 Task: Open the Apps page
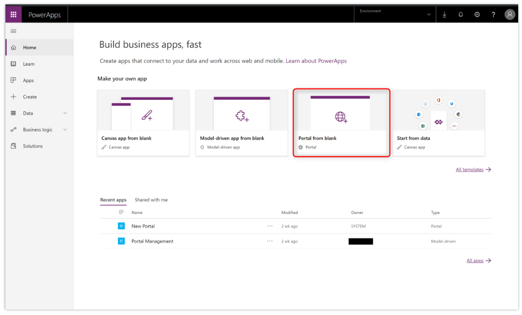40,80
